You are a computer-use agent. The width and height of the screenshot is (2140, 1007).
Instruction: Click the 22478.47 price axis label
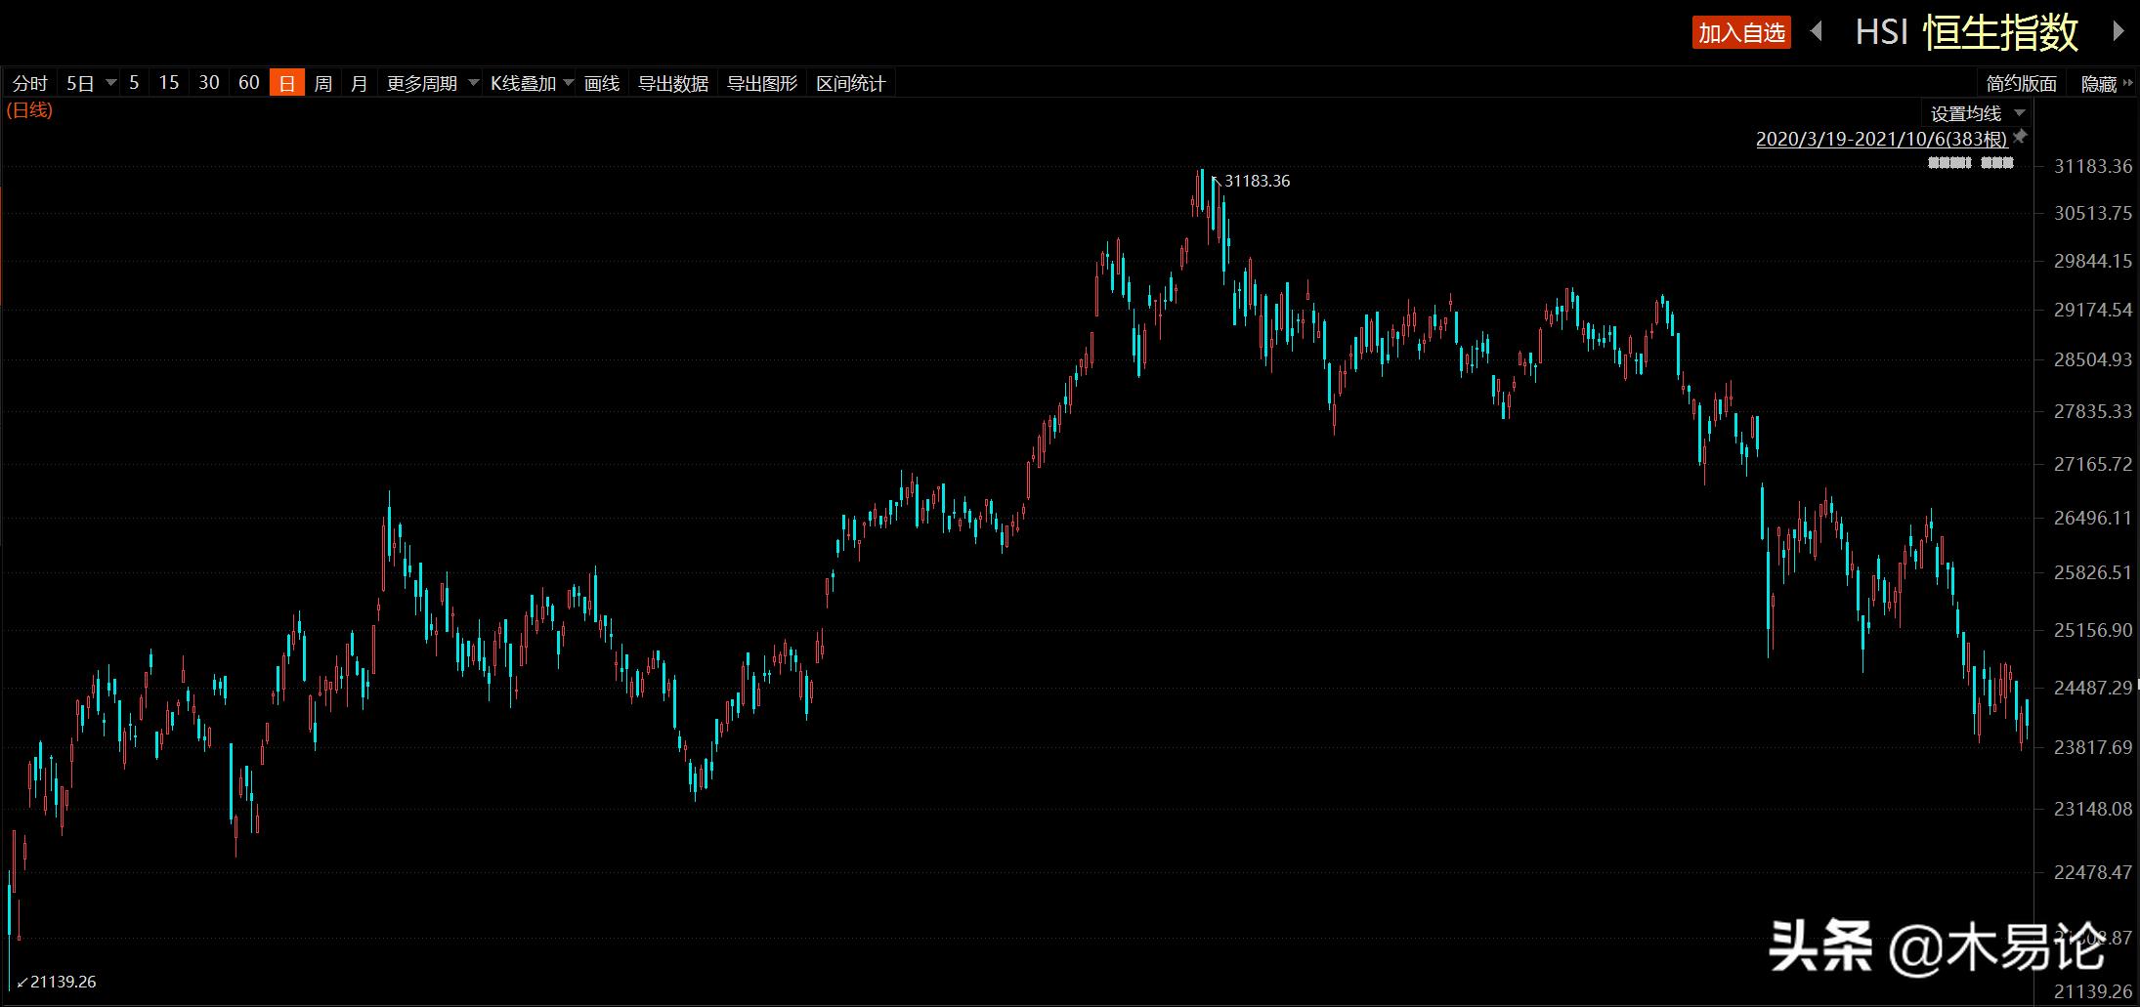tap(2093, 872)
